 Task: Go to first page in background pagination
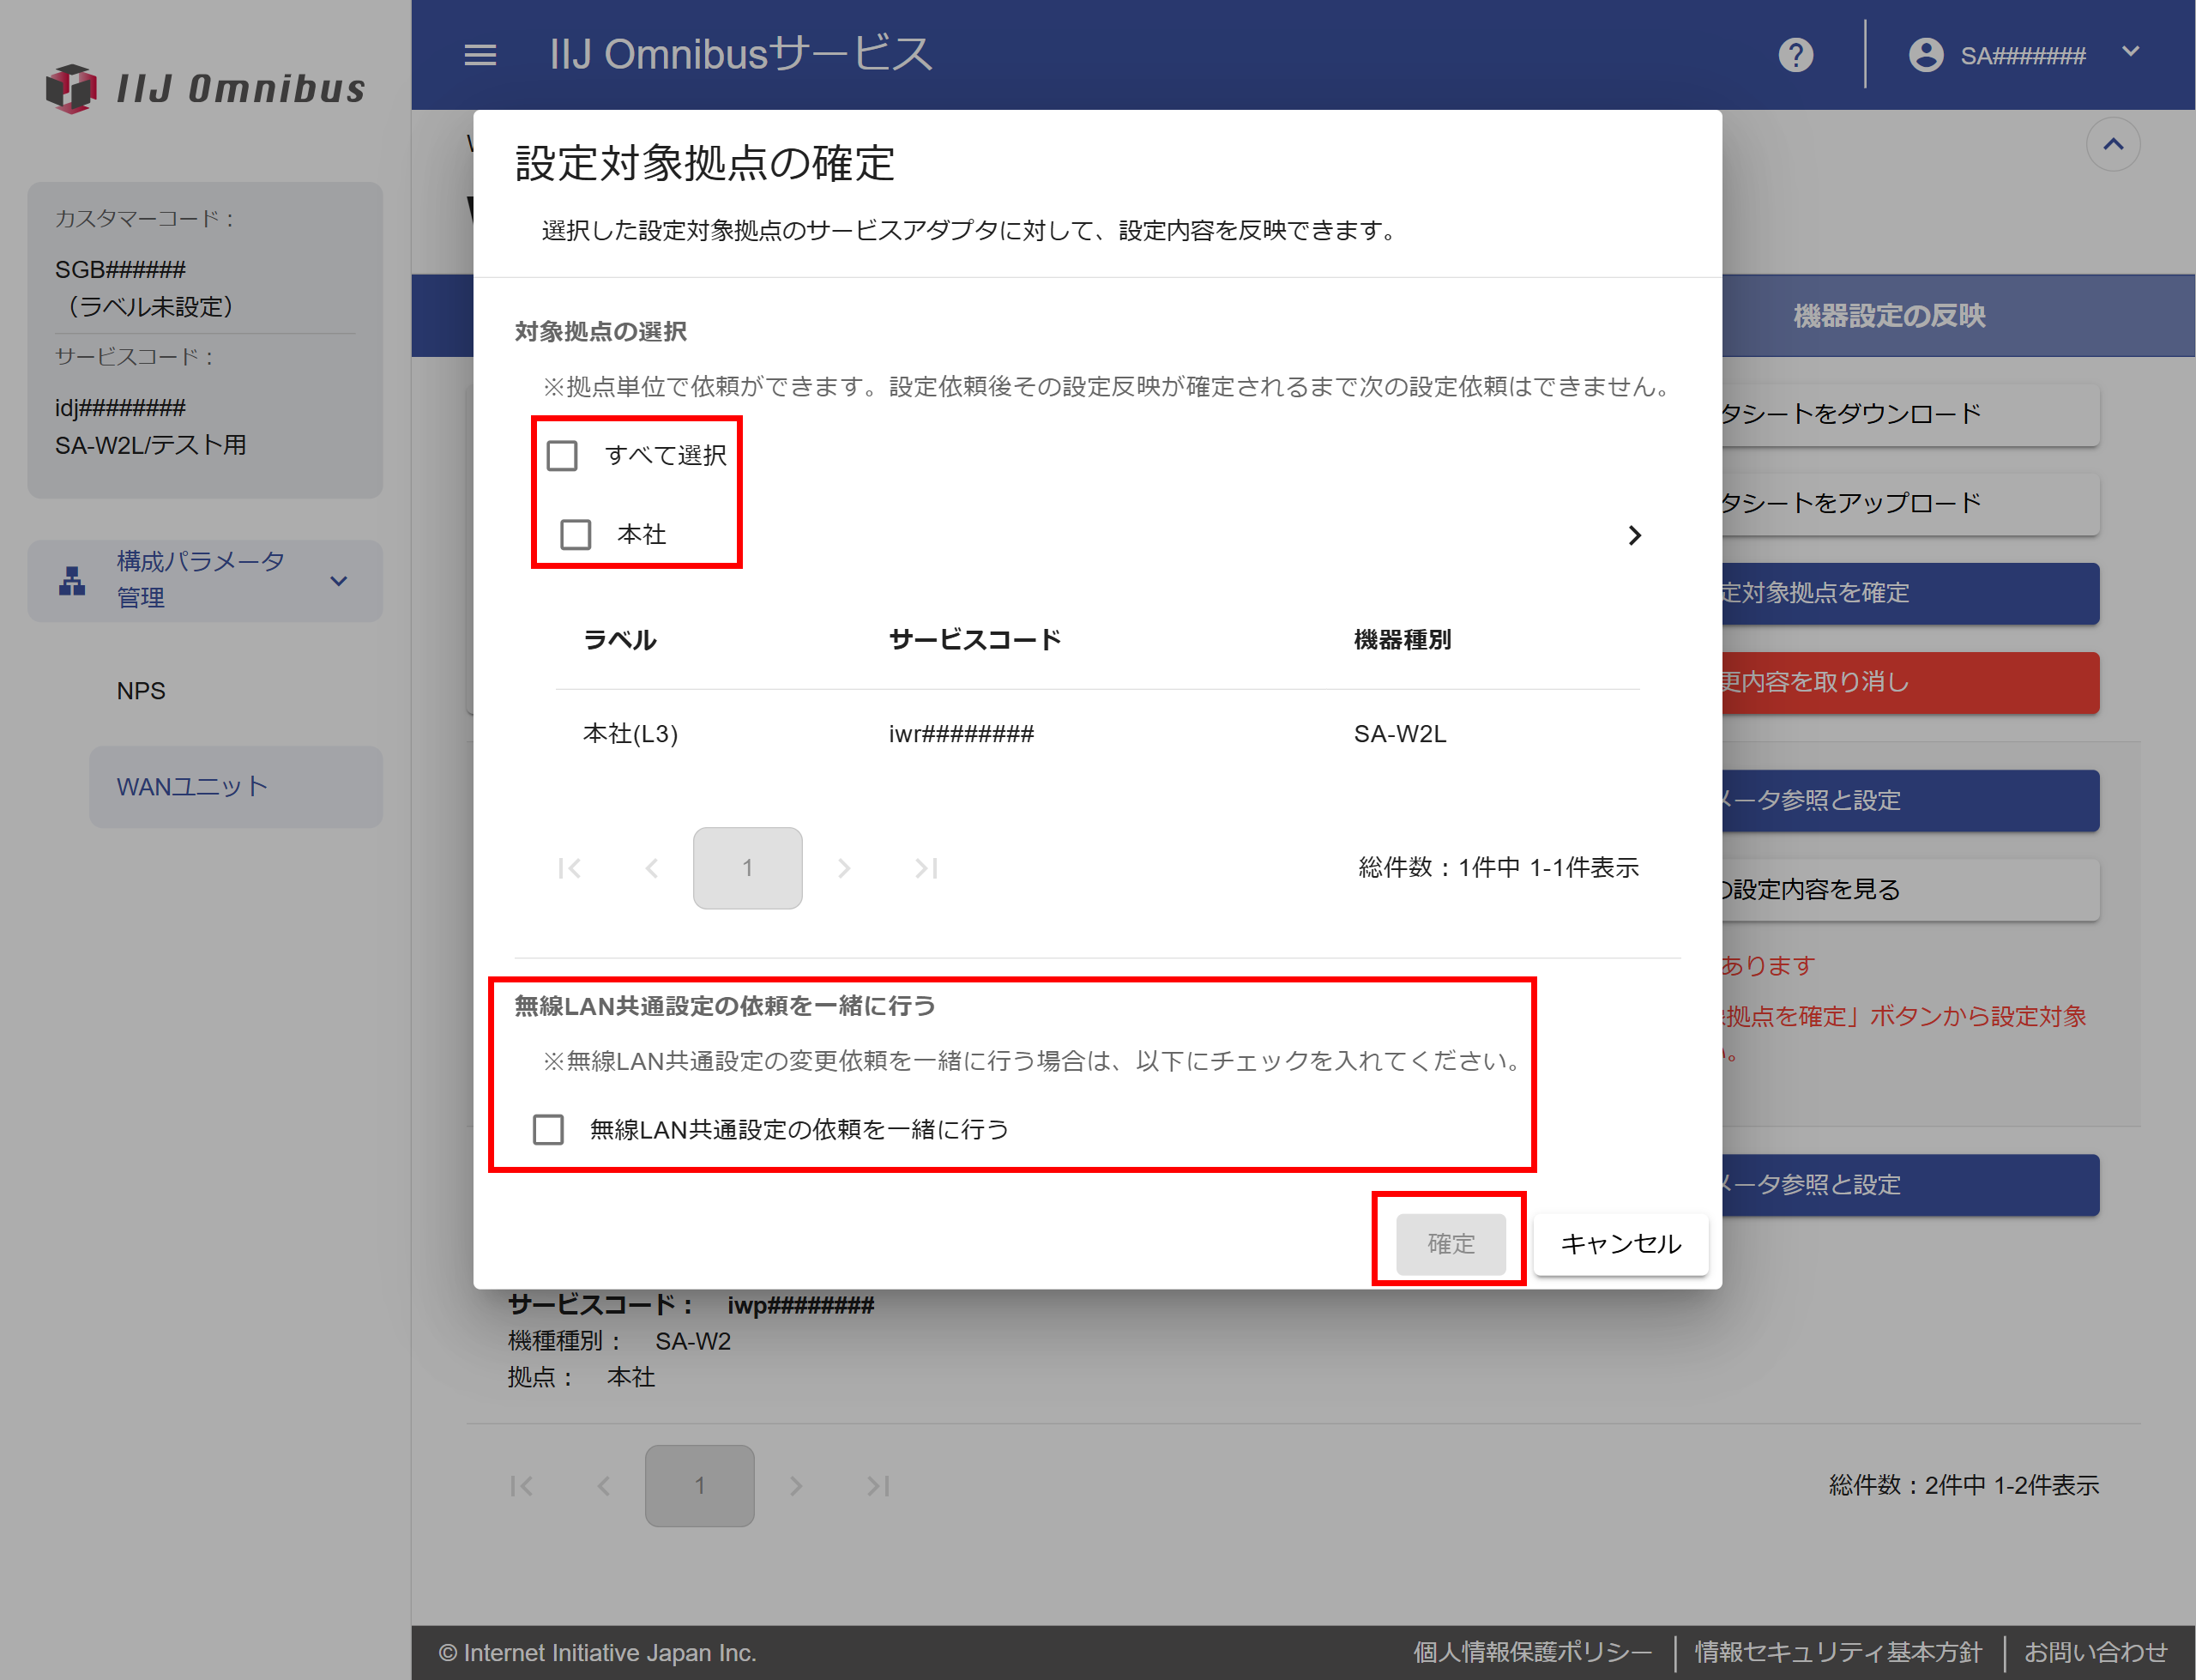[x=522, y=1486]
